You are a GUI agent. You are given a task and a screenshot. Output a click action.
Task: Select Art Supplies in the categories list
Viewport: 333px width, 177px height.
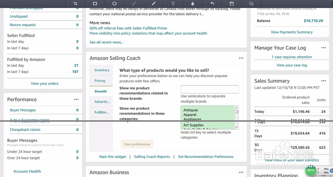(x=193, y=125)
